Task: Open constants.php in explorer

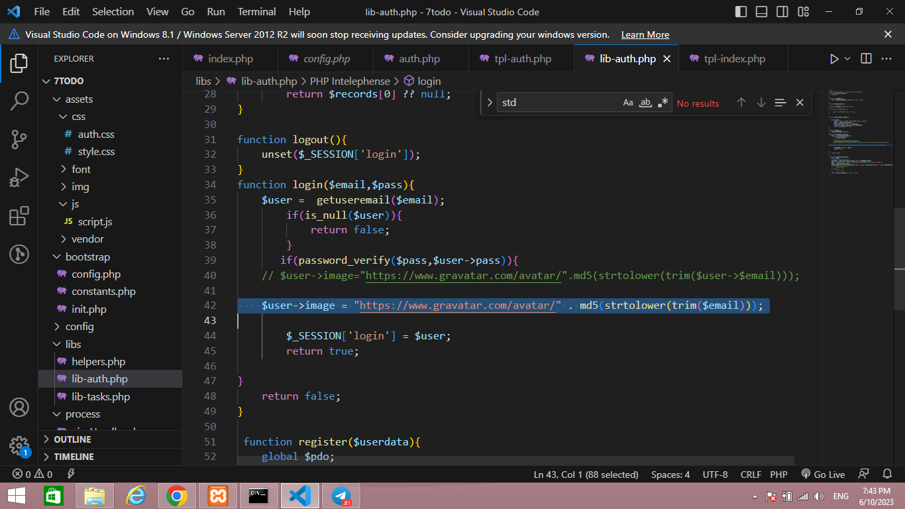Action: [110, 292]
